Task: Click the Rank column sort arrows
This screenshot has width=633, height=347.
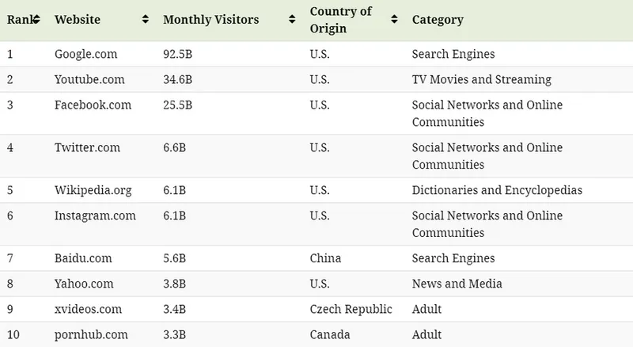Action: point(36,20)
